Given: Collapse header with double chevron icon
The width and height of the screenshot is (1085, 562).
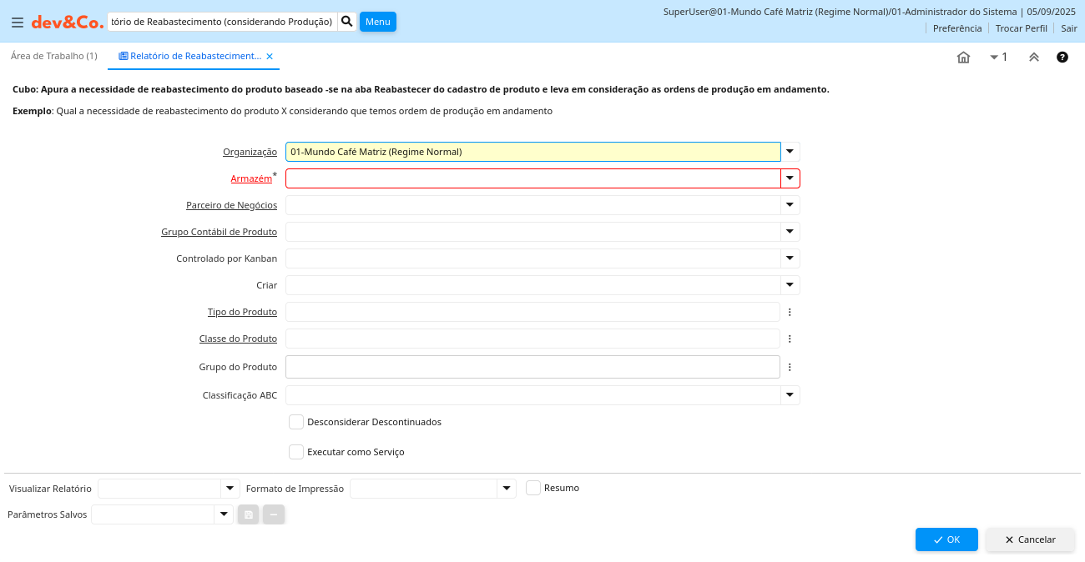Looking at the screenshot, I should (1033, 58).
